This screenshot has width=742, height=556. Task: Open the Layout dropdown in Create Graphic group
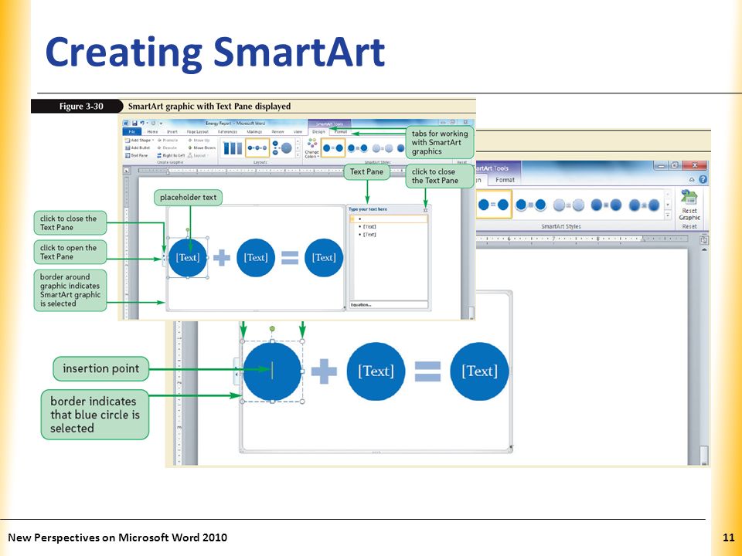point(199,155)
